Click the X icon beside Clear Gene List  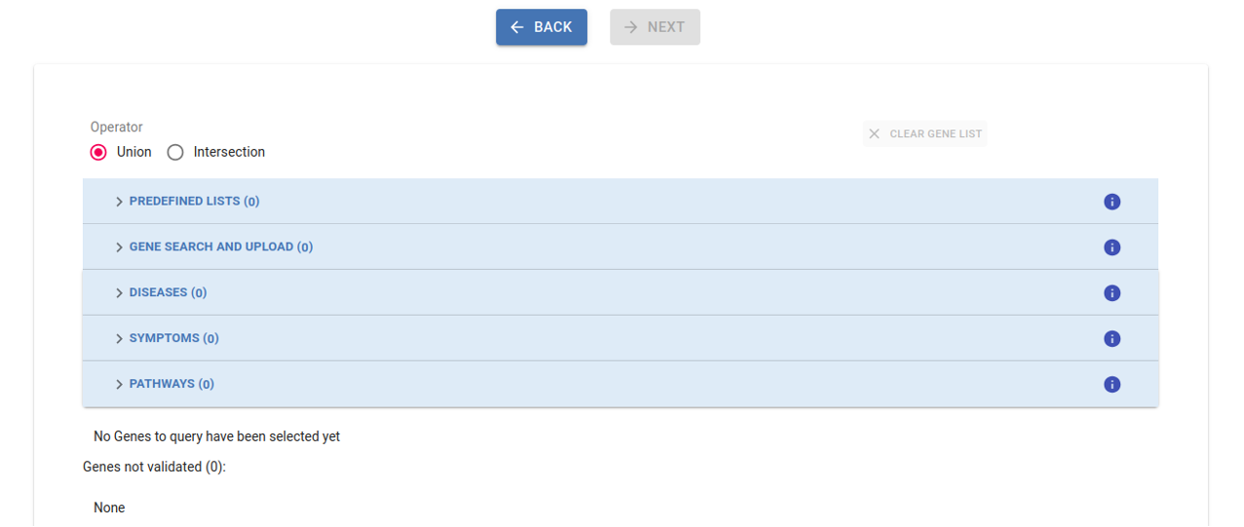[x=874, y=133]
